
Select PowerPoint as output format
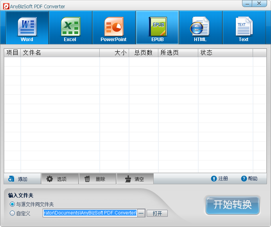114,28
